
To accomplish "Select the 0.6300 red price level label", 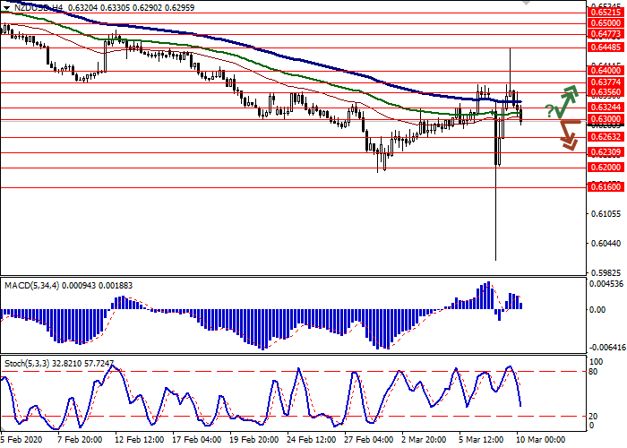I will (x=605, y=119).
